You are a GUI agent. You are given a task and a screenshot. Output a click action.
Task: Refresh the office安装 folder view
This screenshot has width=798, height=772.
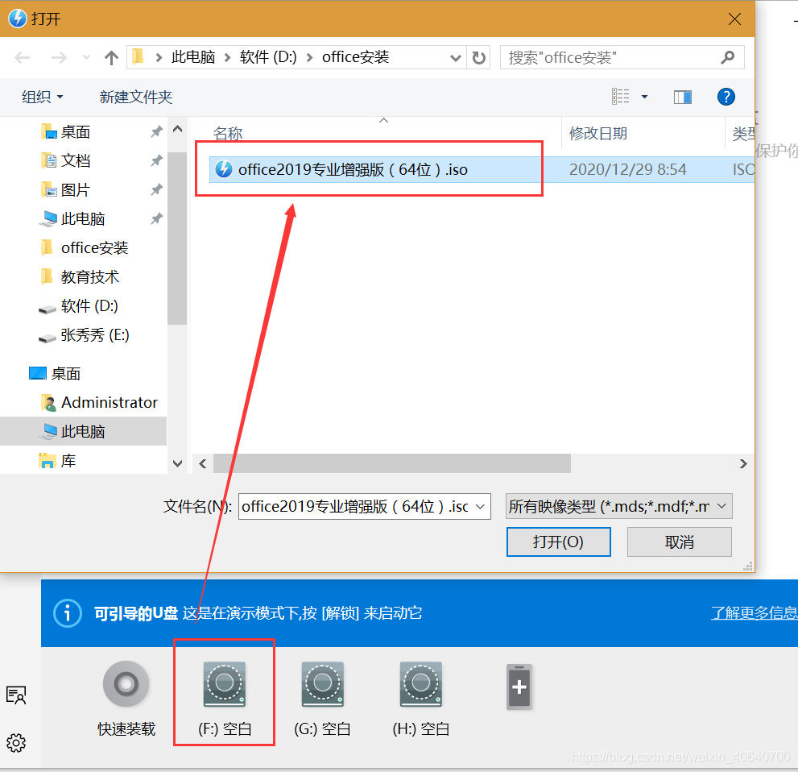click(478, 57)
